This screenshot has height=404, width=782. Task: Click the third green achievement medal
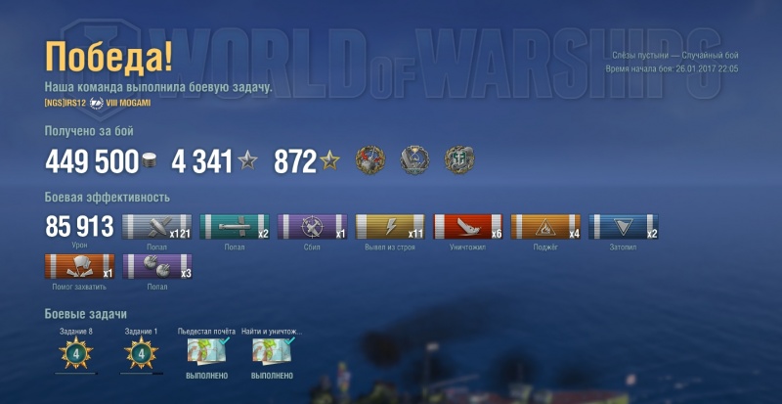459,159
